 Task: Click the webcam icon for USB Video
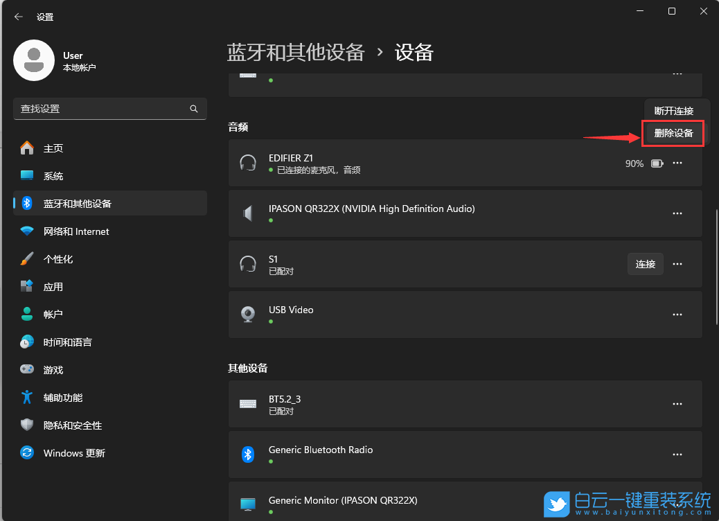coord(248,314)
